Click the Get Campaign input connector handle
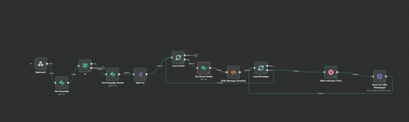 tap(55, 83)
